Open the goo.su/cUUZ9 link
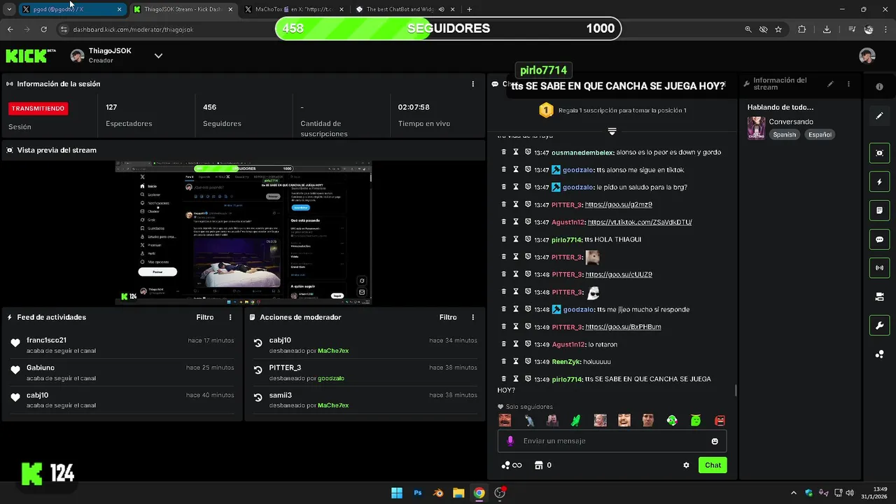The height and width of the screenshot is (504, 896). point(619,274)
